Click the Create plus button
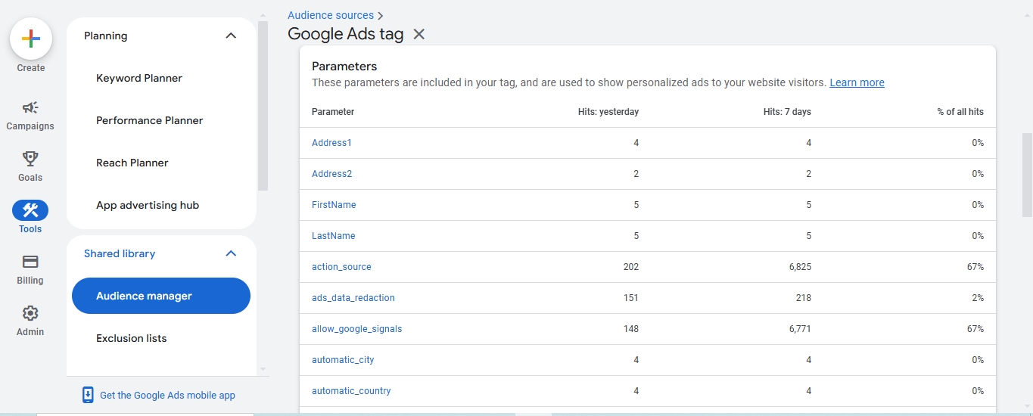 (x=31, y=39)
